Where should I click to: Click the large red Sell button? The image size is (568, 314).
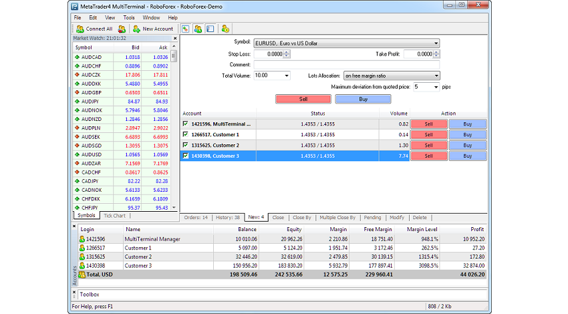coord(303,100)
